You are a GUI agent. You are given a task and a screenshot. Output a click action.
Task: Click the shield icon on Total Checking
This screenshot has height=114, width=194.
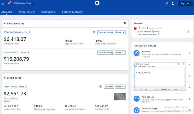click(x=94, y=32)
